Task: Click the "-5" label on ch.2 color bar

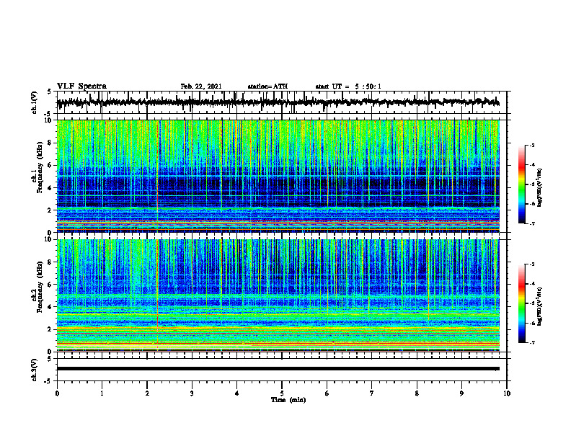Action: (x=532, y=303)
